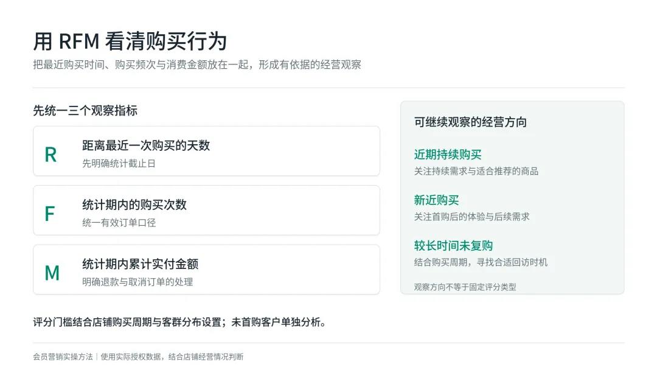Click the green M letter icon
Screen dimensions: 657x370
coord(52,273)
